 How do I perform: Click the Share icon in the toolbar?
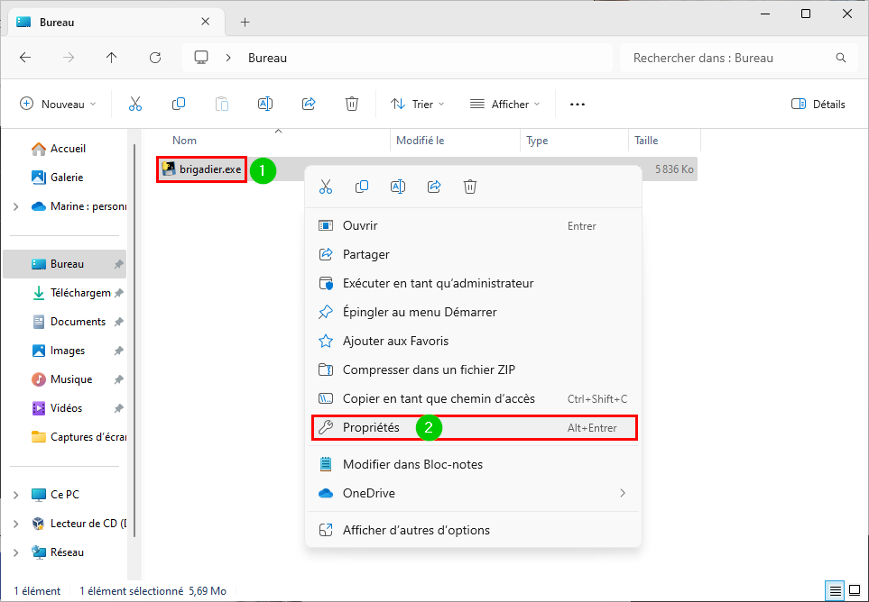pos(309,104)
